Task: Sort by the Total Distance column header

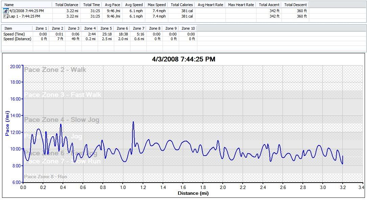Action: click(x=67, y=5)
